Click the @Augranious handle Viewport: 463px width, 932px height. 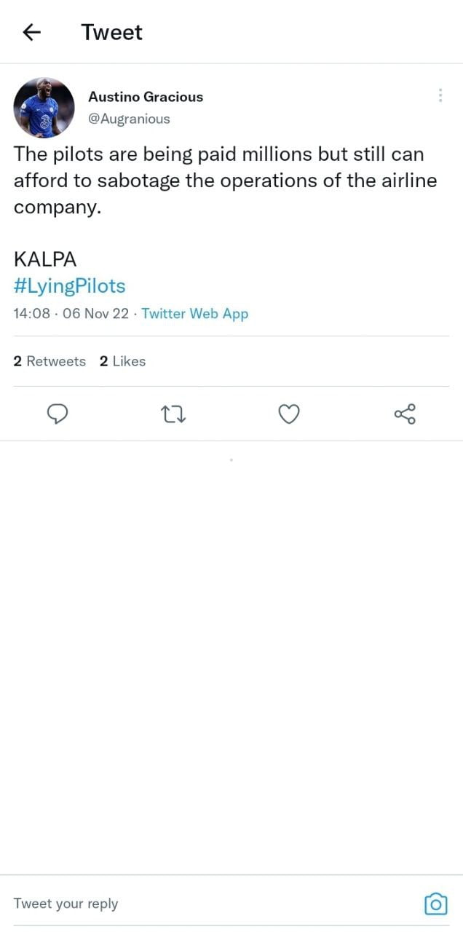click(129, 119)
